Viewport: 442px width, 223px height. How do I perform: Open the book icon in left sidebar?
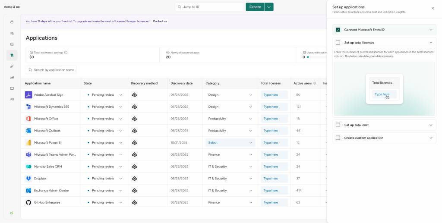(x=12, y=88)
